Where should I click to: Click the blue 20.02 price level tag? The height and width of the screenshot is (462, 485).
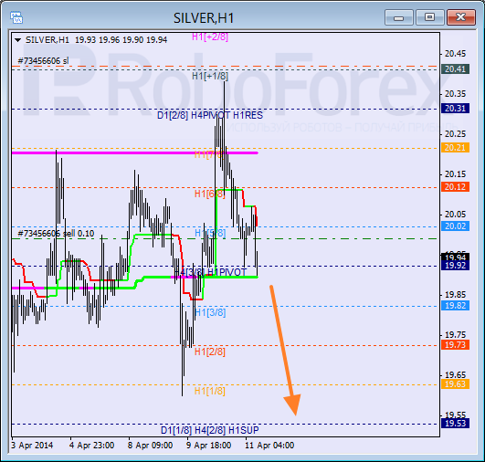(x=455, y=226)
